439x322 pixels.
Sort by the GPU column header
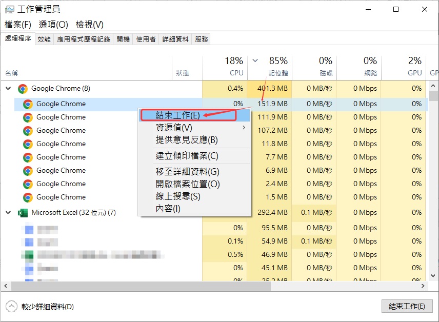[x=404, y=68]
